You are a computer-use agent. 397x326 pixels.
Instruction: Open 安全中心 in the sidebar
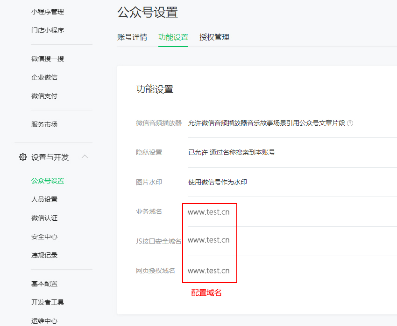point(44,237)
